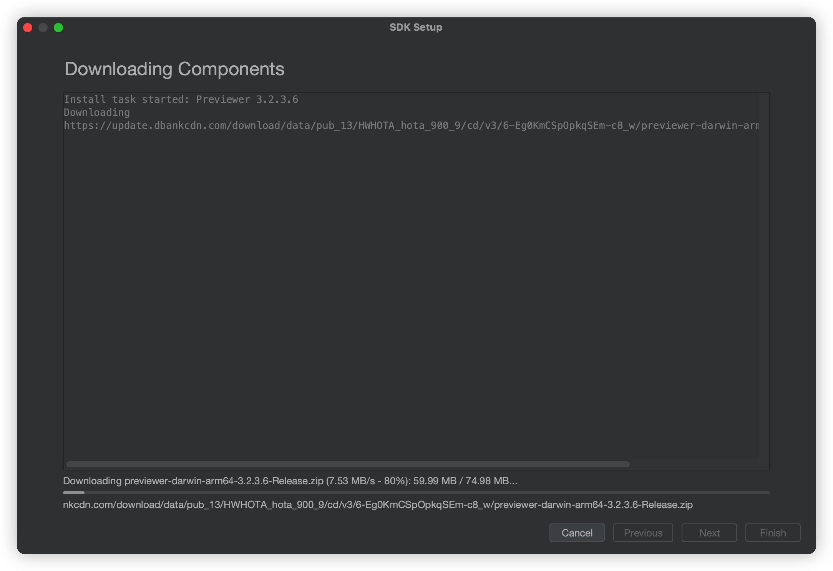Close the SDK Setup window
Image resolution: width=833 pixels, height=571 pixels.
[x=28, y=28]
